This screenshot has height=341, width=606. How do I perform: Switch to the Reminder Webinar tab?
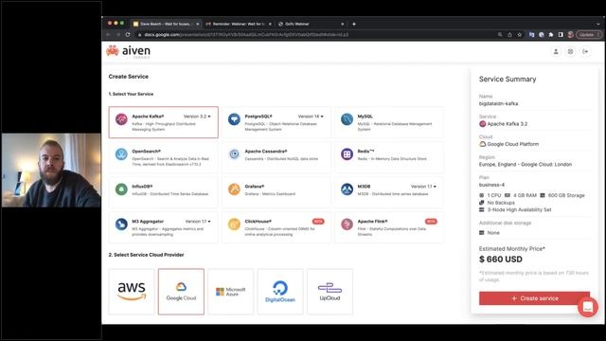pyautogui.click(x=238, y=24)
